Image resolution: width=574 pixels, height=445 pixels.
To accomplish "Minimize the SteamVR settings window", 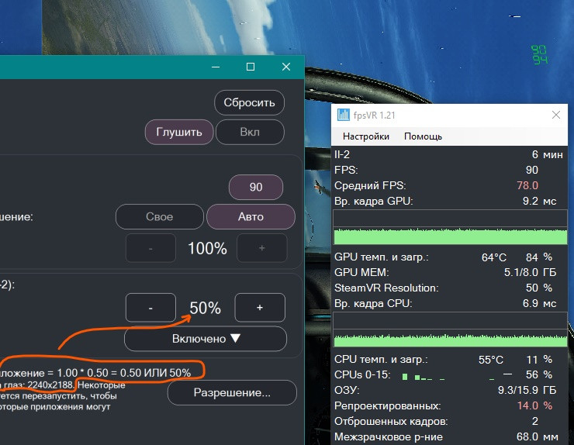I will coord(216,67).
